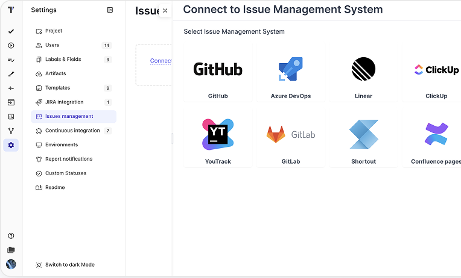Open Labels & Fields settings
This screenshot has width=461, height=278.
63,60
